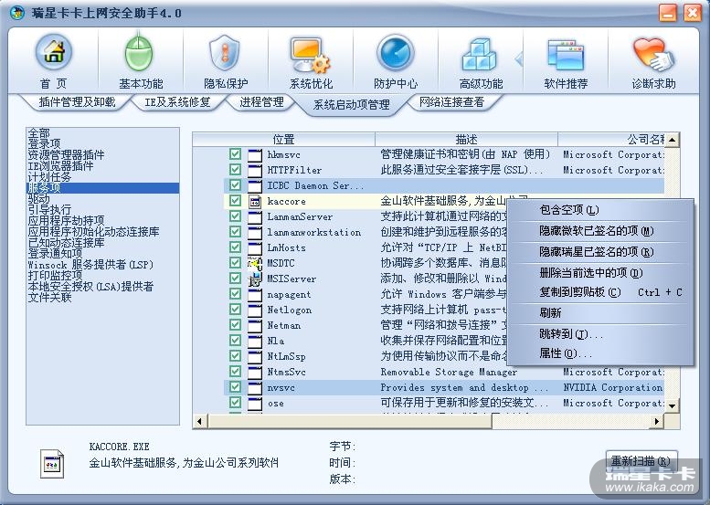The image size is (710, 505).
Task: Click the KACCORE.EXE file icon at bottom
Action: tap(51, 463)
